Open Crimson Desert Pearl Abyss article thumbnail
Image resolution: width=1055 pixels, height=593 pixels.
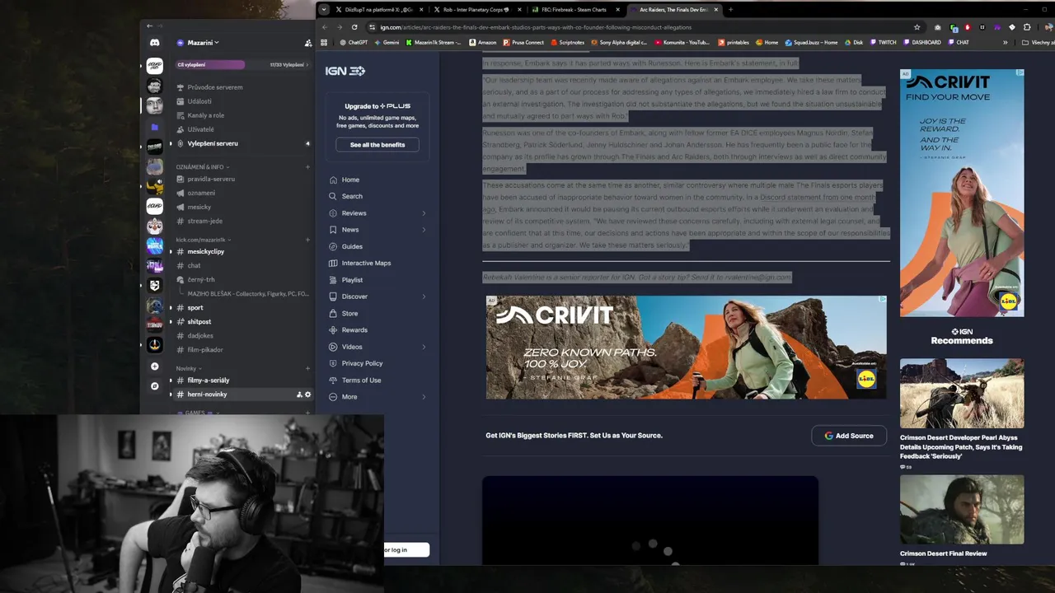[x=962, y=394]
